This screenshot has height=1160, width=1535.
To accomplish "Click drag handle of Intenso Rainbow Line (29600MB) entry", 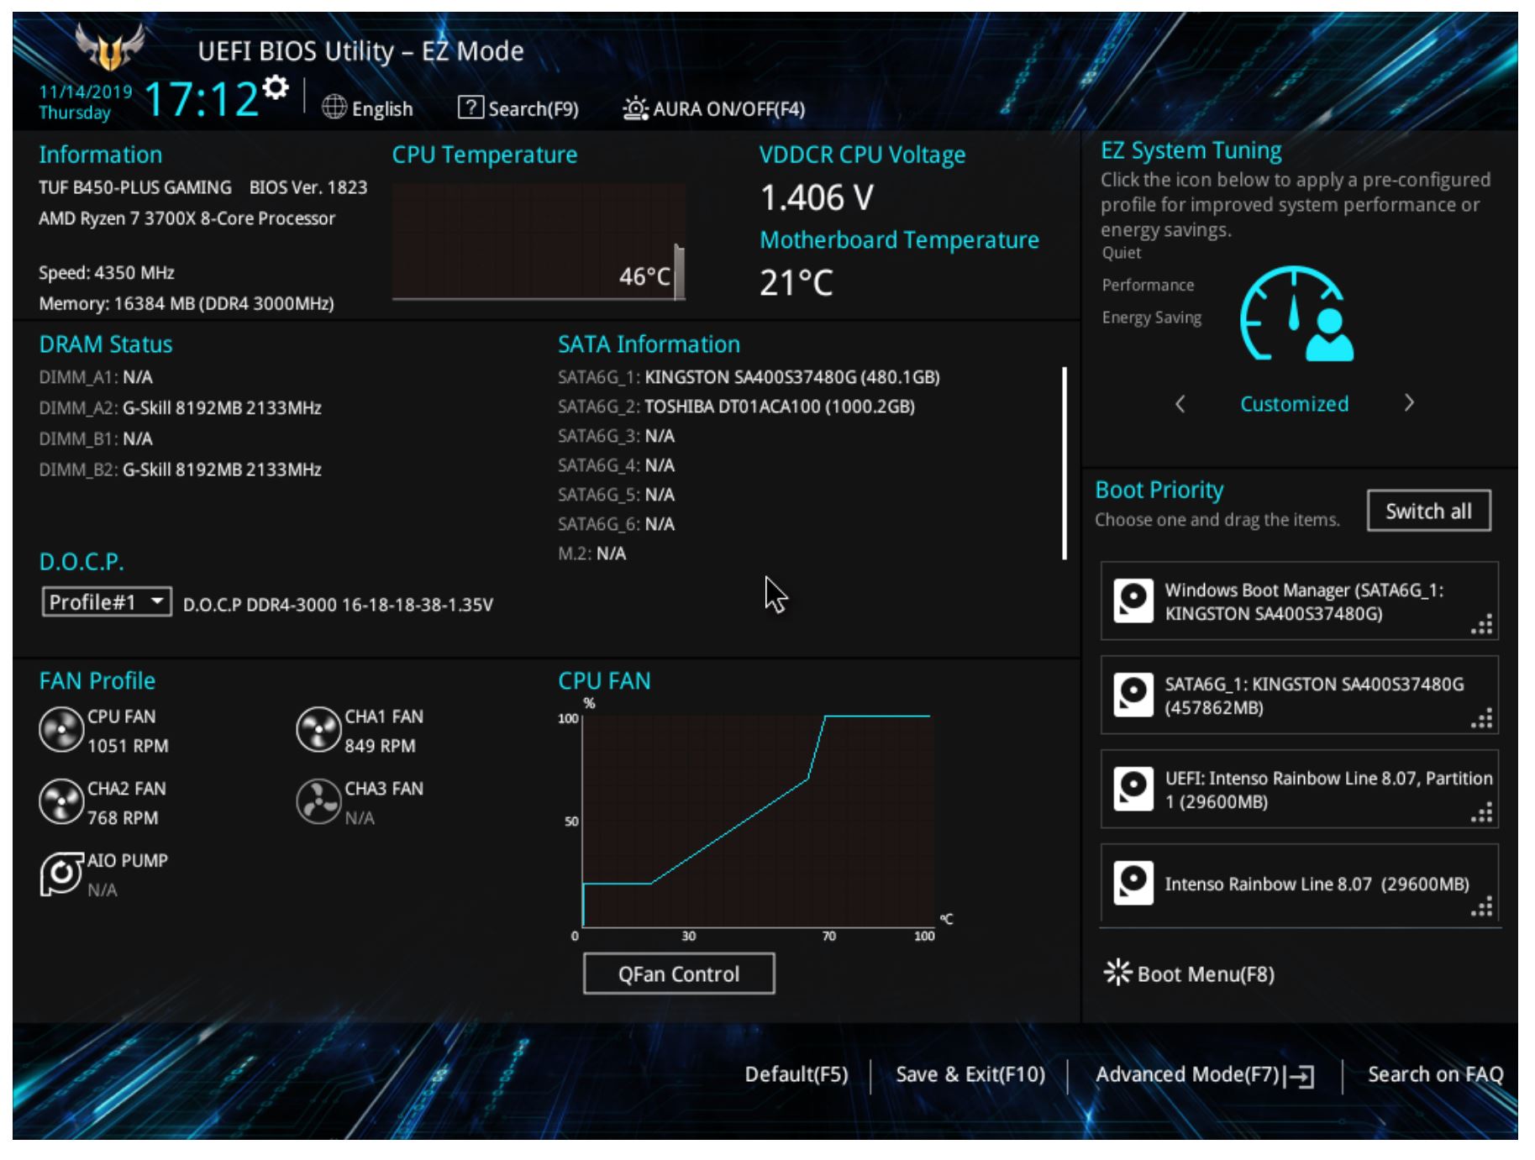I will 1482,906.
